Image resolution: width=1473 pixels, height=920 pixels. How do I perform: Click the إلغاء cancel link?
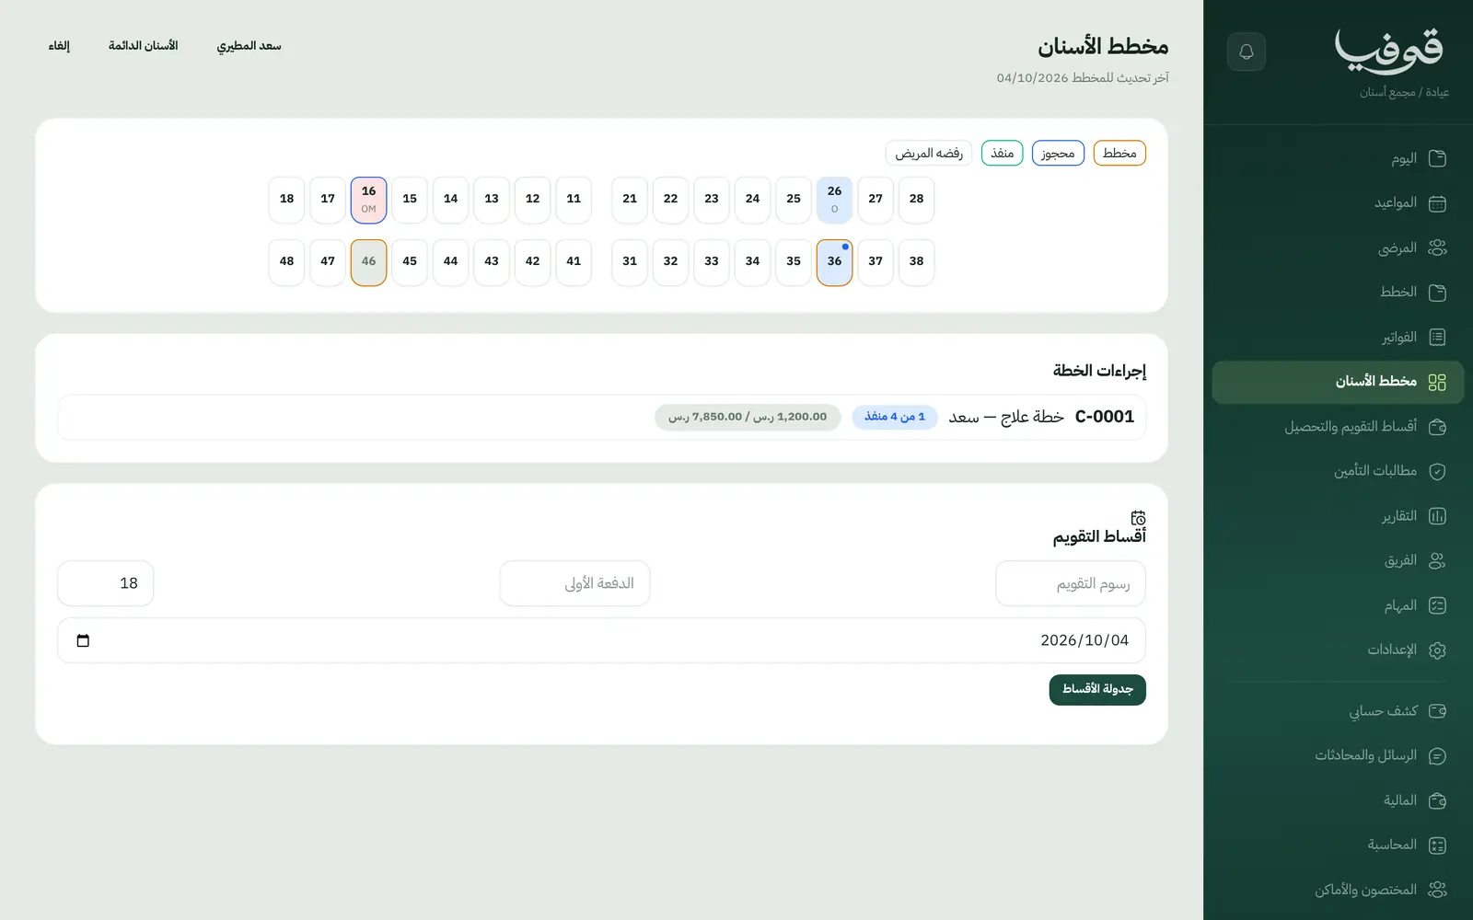tap(59, 46)
